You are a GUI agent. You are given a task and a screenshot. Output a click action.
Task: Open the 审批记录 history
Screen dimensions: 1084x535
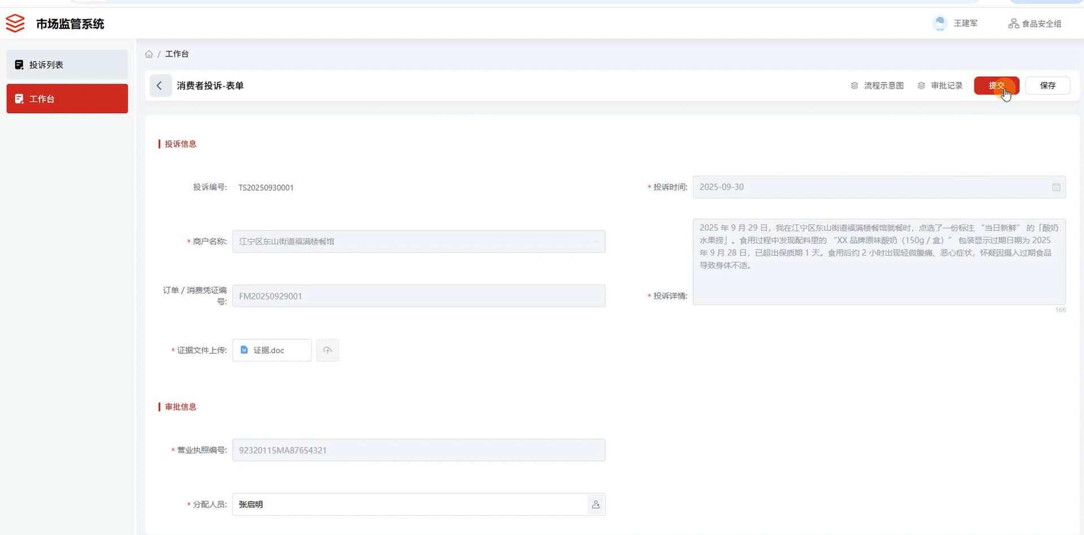tap(940, 86)
